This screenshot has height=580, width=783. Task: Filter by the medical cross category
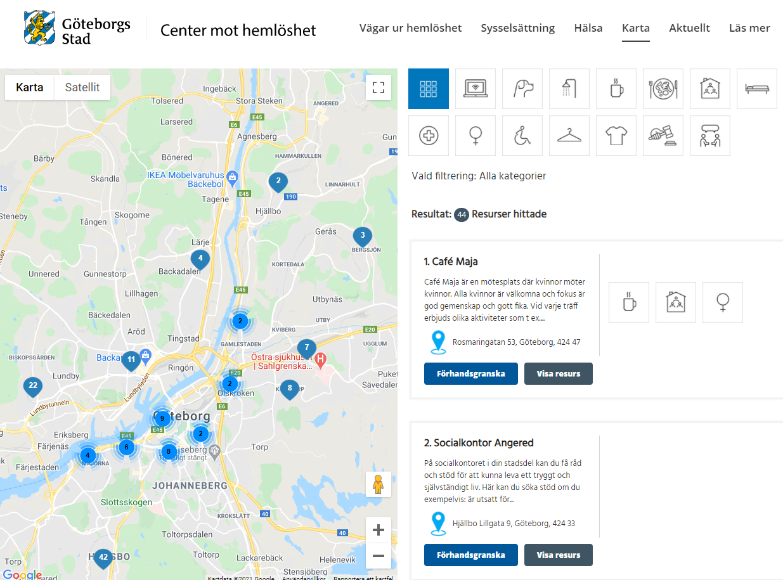(429, 136)
